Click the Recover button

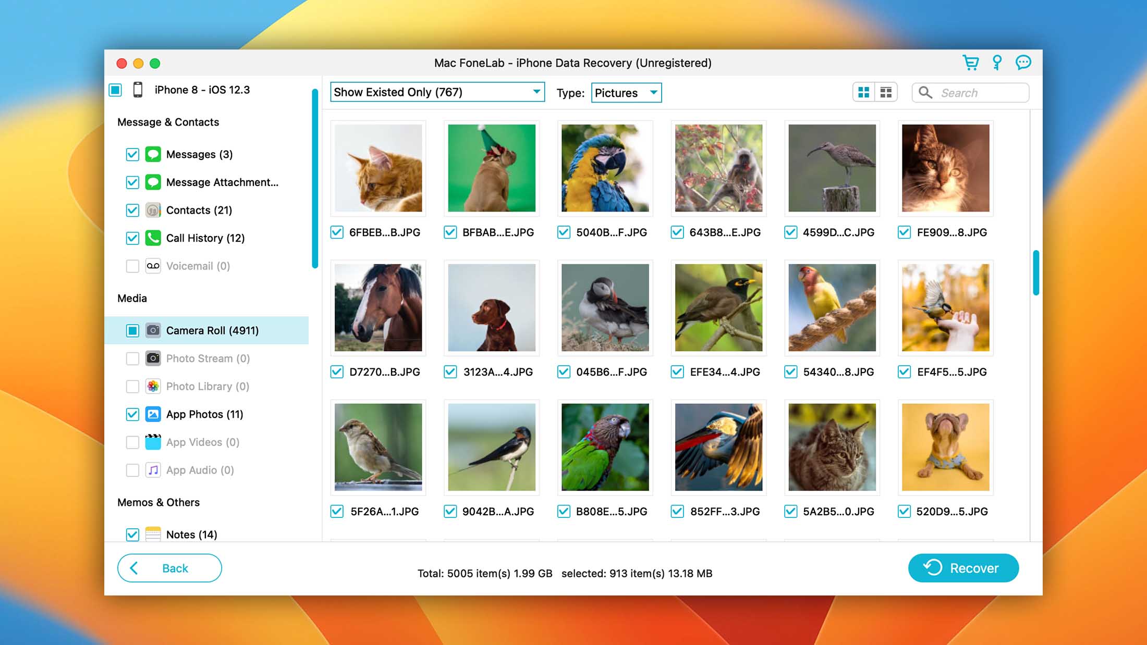tap(963, 568)
